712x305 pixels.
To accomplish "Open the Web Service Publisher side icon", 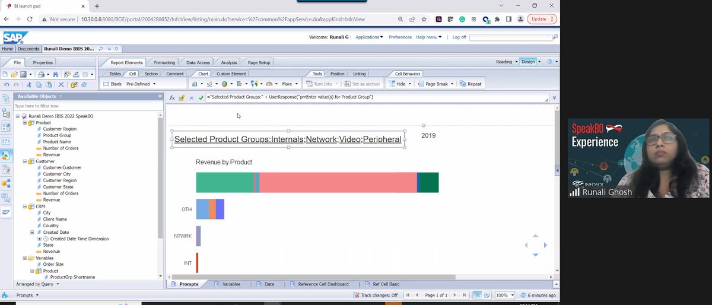I will 6,184.
